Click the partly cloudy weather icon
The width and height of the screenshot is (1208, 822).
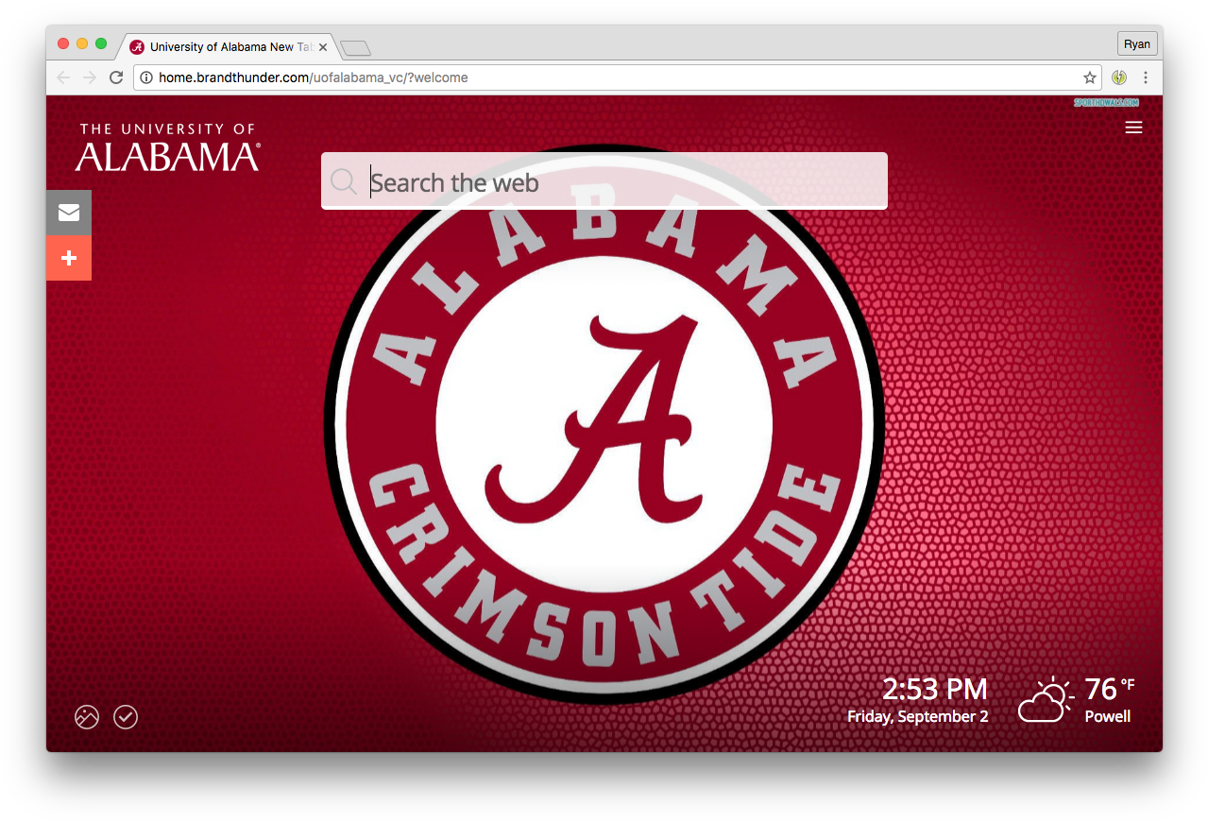(1045, 700)
